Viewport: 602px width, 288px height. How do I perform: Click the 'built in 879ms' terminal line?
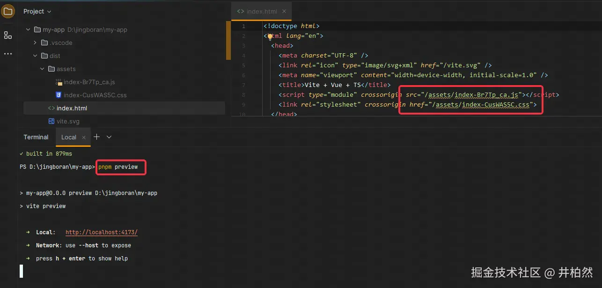(46, 154)
